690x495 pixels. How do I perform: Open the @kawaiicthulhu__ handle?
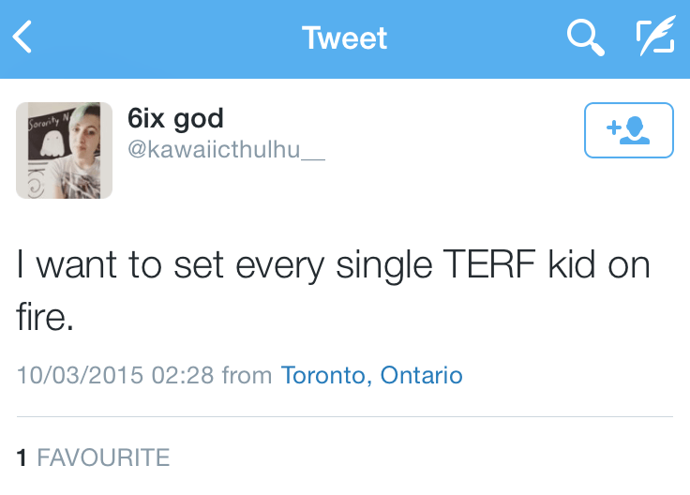point(226,150)
